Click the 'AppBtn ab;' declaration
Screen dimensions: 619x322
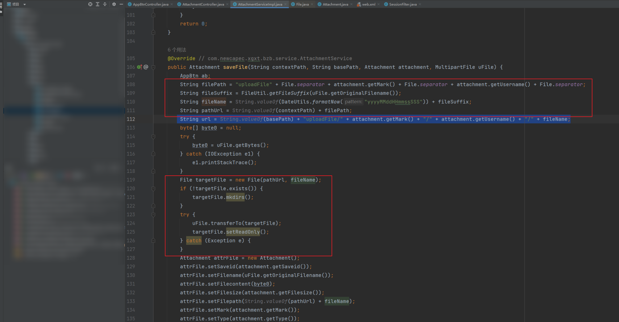coord(195,76)
